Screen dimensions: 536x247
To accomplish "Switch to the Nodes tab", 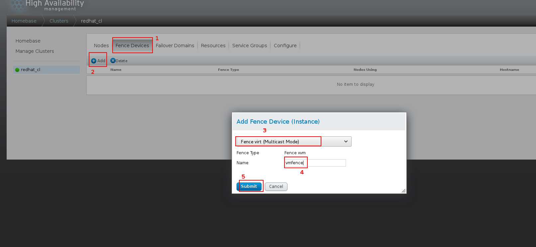I will click(x=101, y=46).
